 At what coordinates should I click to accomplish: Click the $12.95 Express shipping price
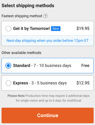tap(83, 83)
